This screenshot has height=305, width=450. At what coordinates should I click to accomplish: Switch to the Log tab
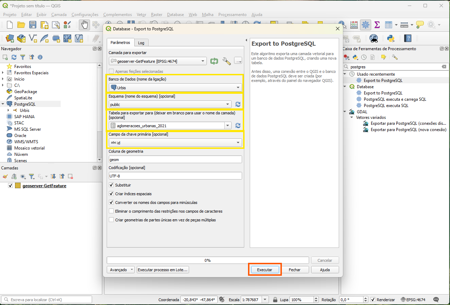click(x=141, y=43)
